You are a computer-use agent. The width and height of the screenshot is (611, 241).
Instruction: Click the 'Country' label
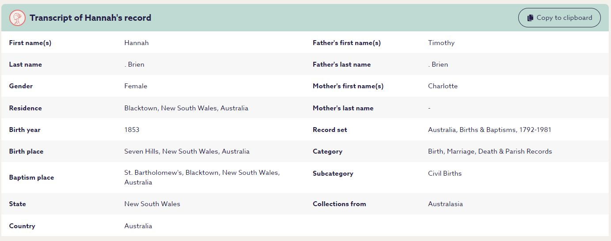[x=22, y=226]
